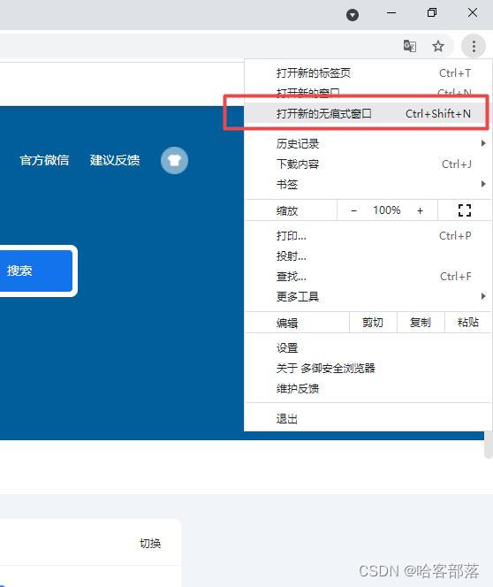This screenshot has width=493, height=587.
Task: Select 退出 to quit the browser
Action: point(368,418)
